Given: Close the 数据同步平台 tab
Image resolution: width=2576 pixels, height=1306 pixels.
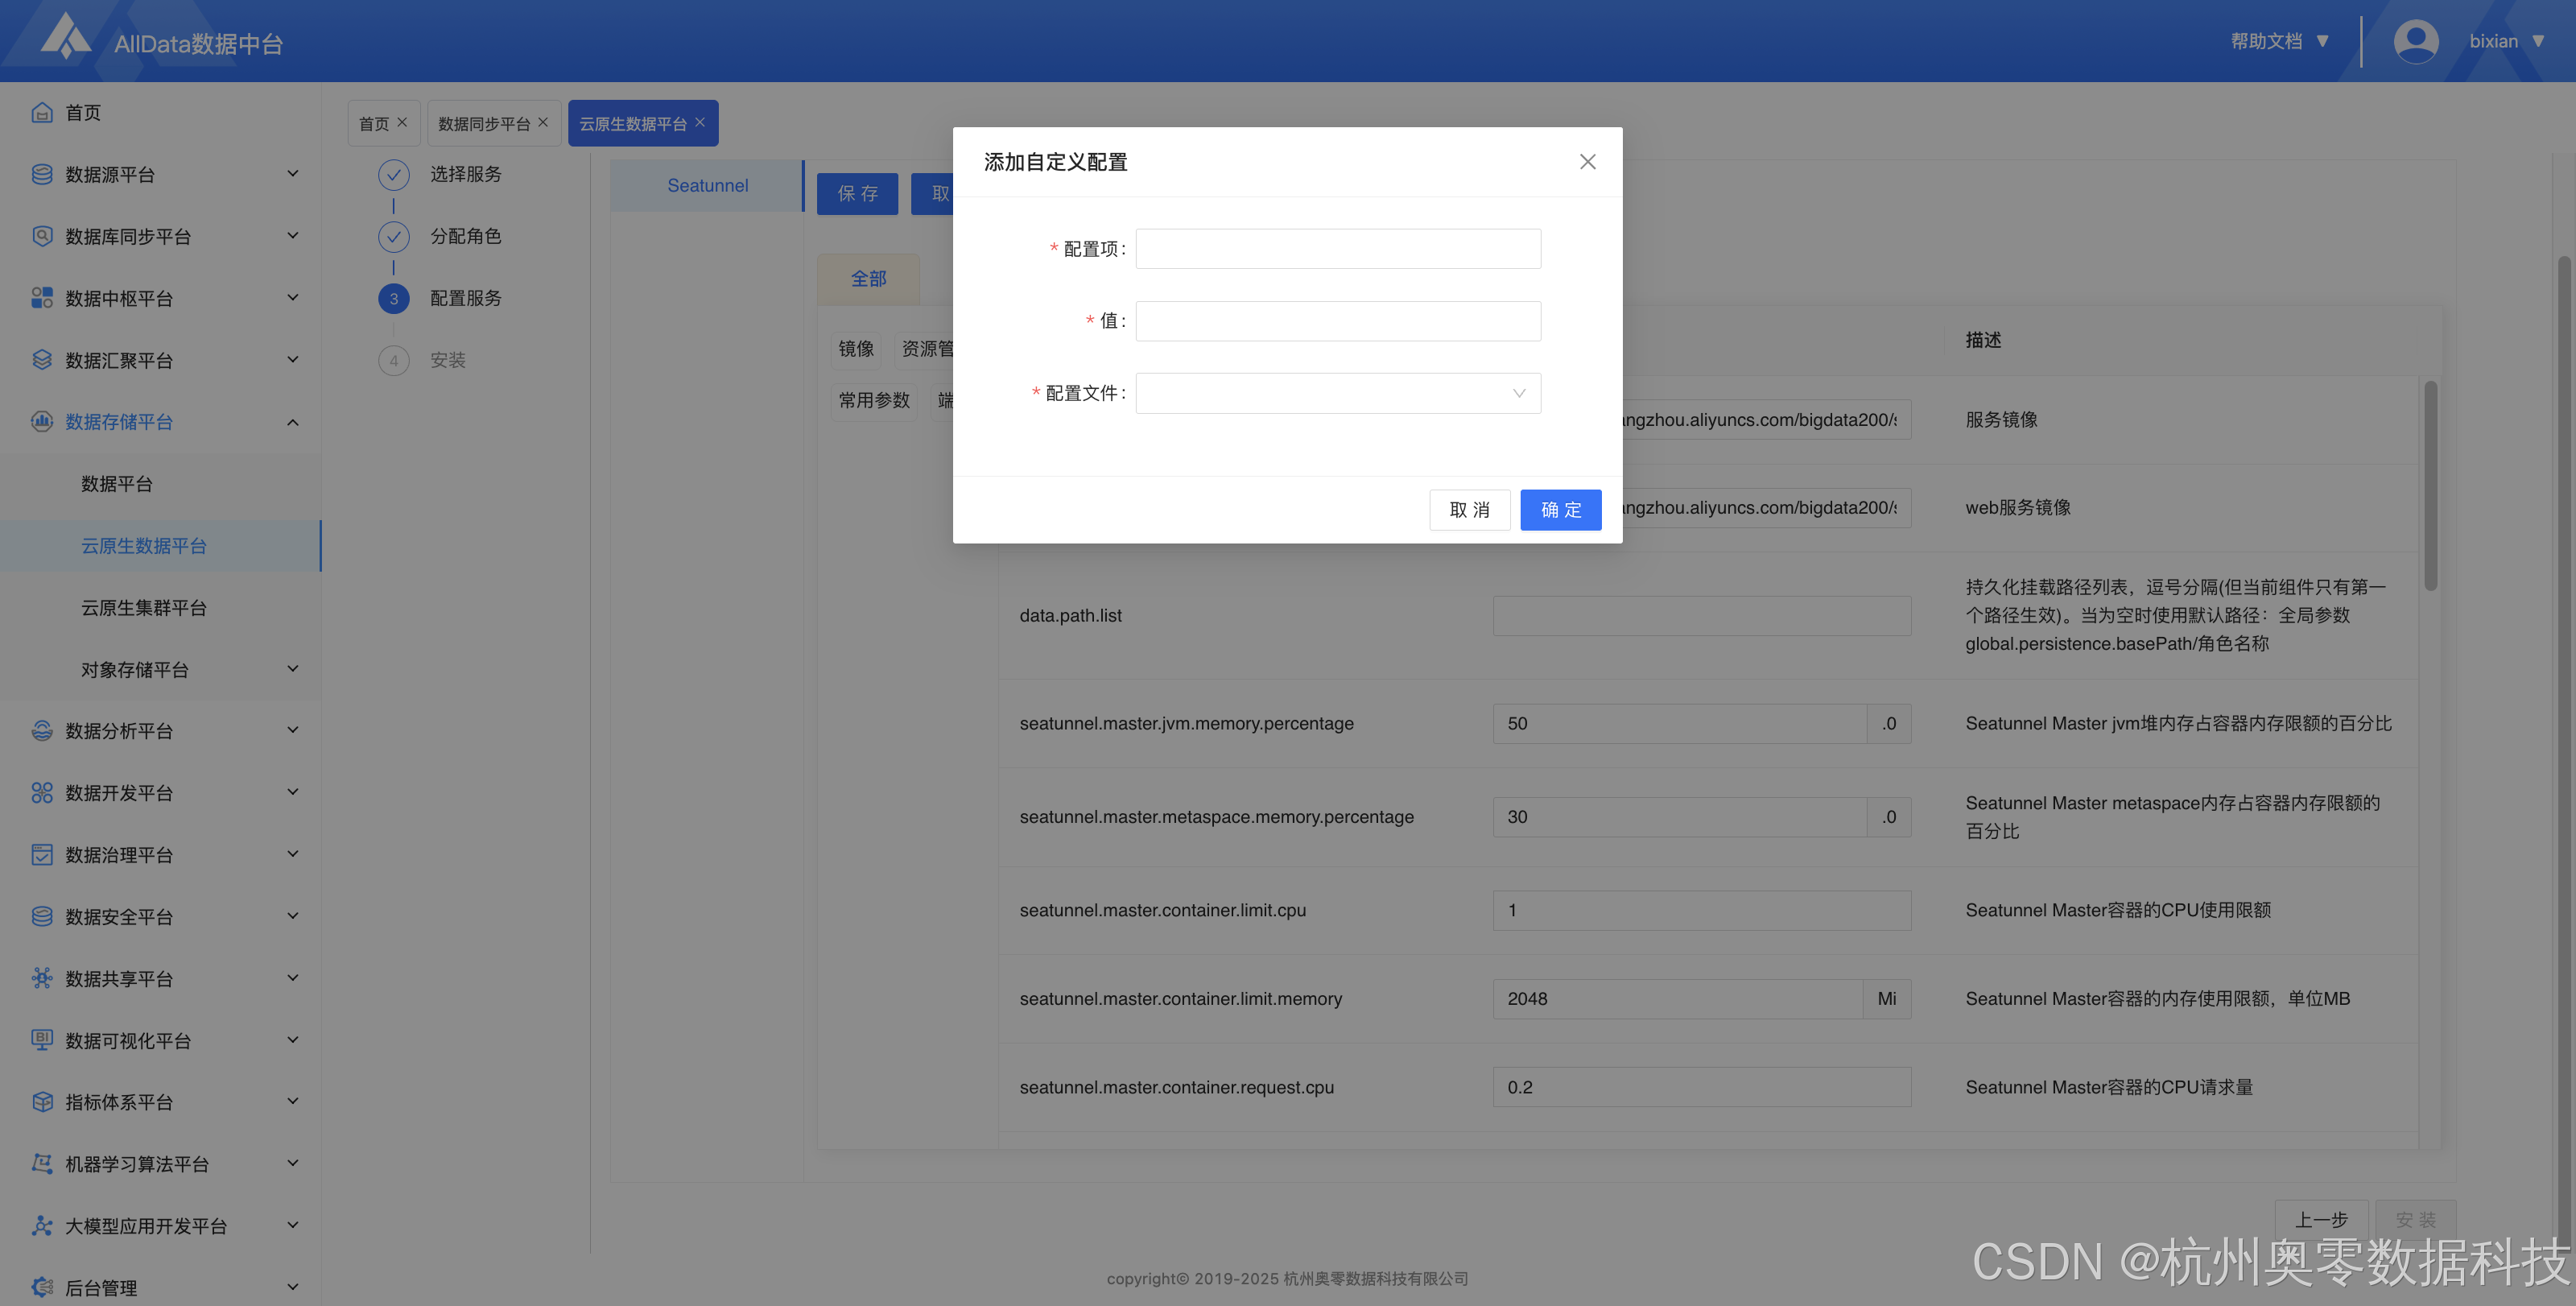Looking at the screenshot, I should 543,122.
